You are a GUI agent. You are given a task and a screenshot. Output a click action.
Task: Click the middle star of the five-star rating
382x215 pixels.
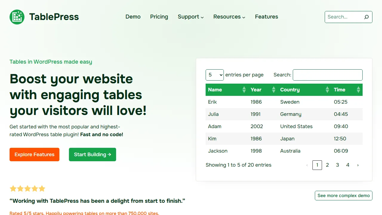point(27,188)
